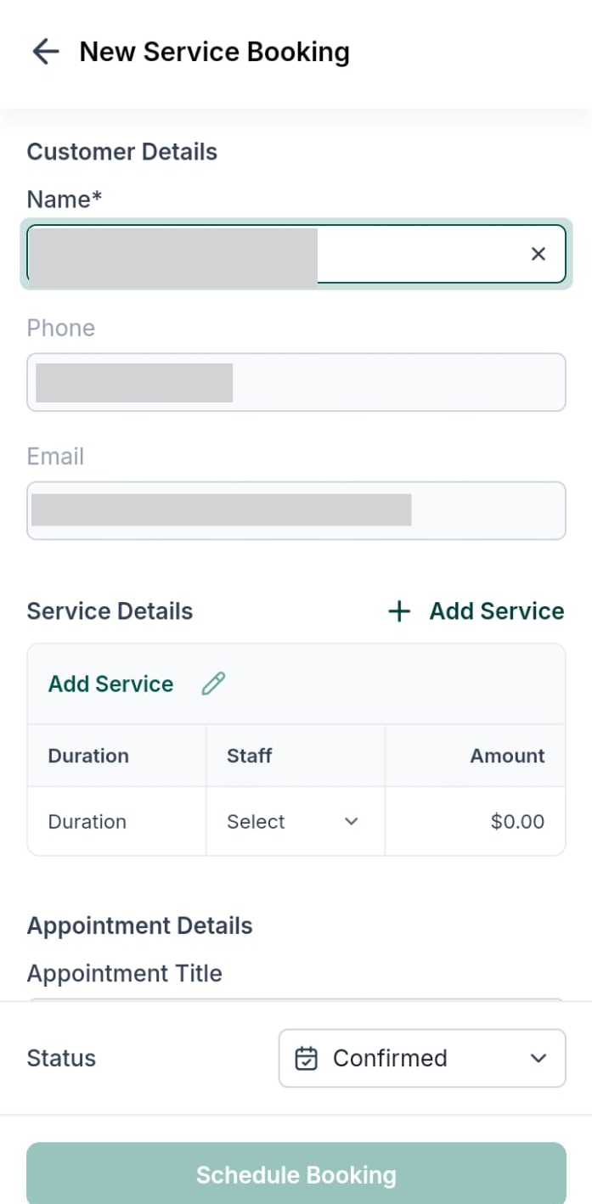Click the Amount column header

point(507,756)
